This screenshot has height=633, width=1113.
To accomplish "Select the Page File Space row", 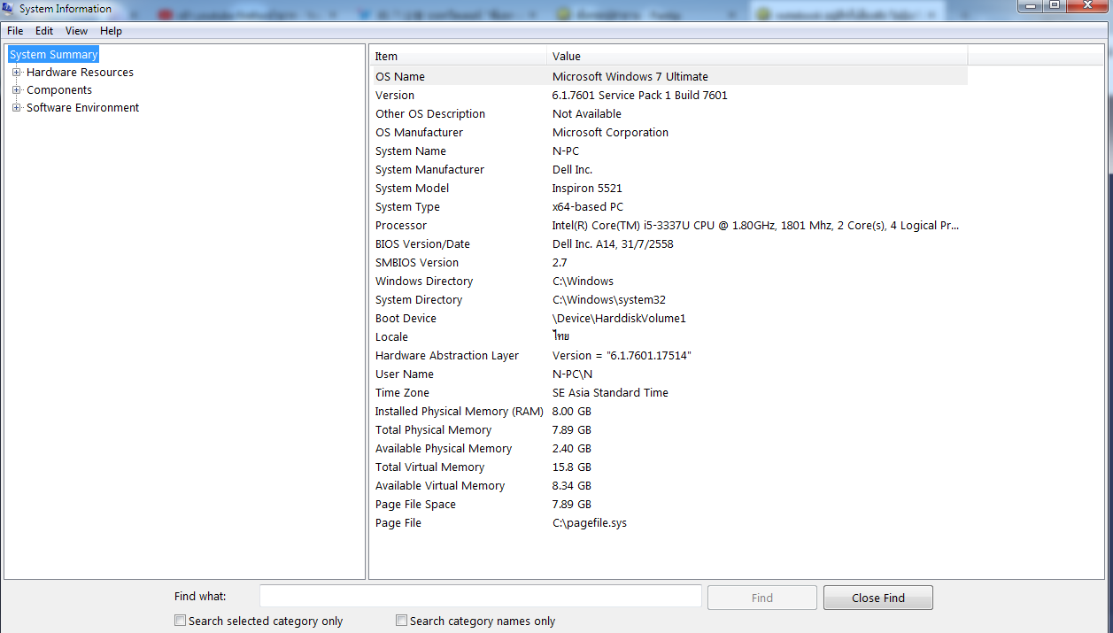I will click(669, 505).
